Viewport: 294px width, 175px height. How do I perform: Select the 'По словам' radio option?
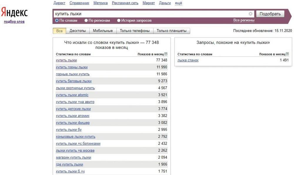tap(57, 20)
